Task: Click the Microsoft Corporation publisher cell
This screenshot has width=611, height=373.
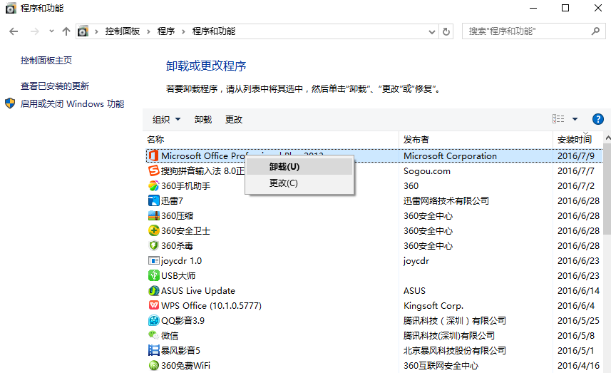Action: pyautogui.click(x=450, y=156)
